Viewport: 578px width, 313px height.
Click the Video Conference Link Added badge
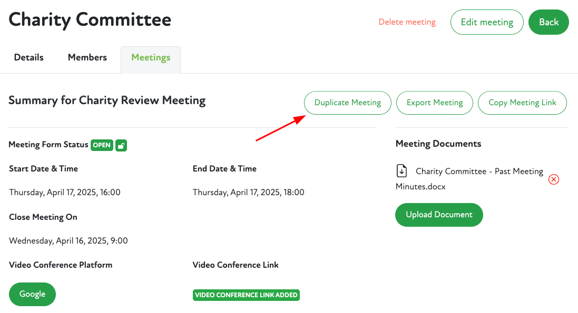[246, 295]
